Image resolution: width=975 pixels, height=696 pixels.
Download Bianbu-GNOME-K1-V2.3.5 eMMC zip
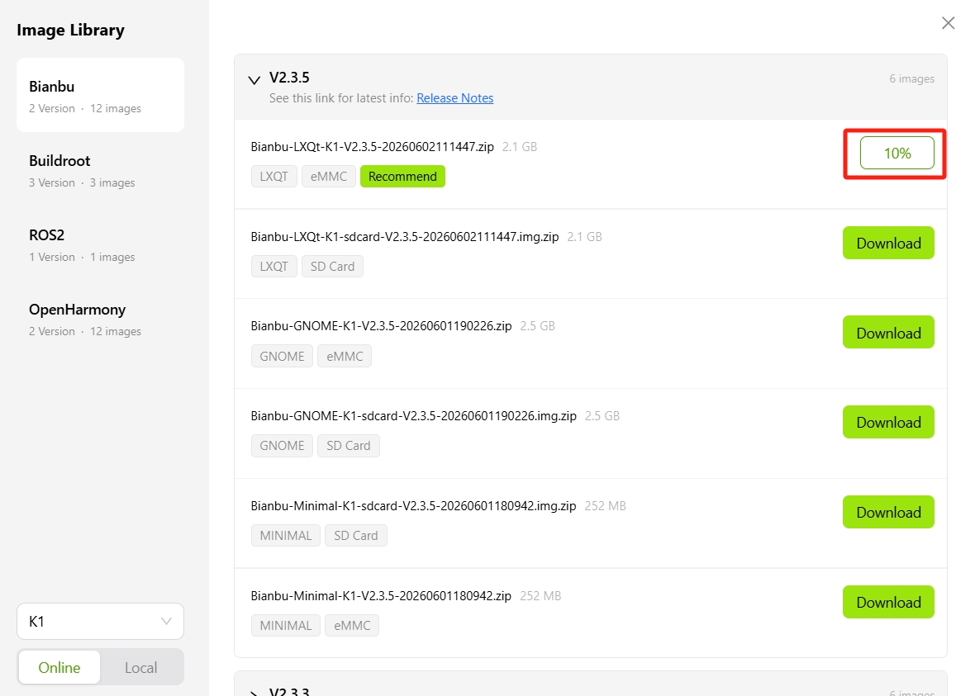888,333
